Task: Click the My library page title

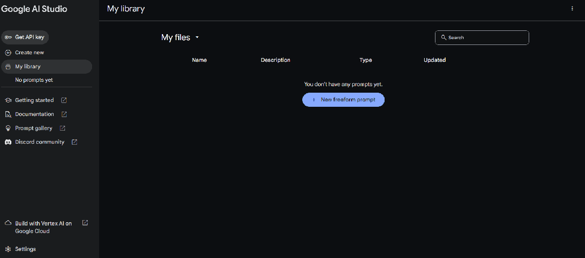Action: 126,9
